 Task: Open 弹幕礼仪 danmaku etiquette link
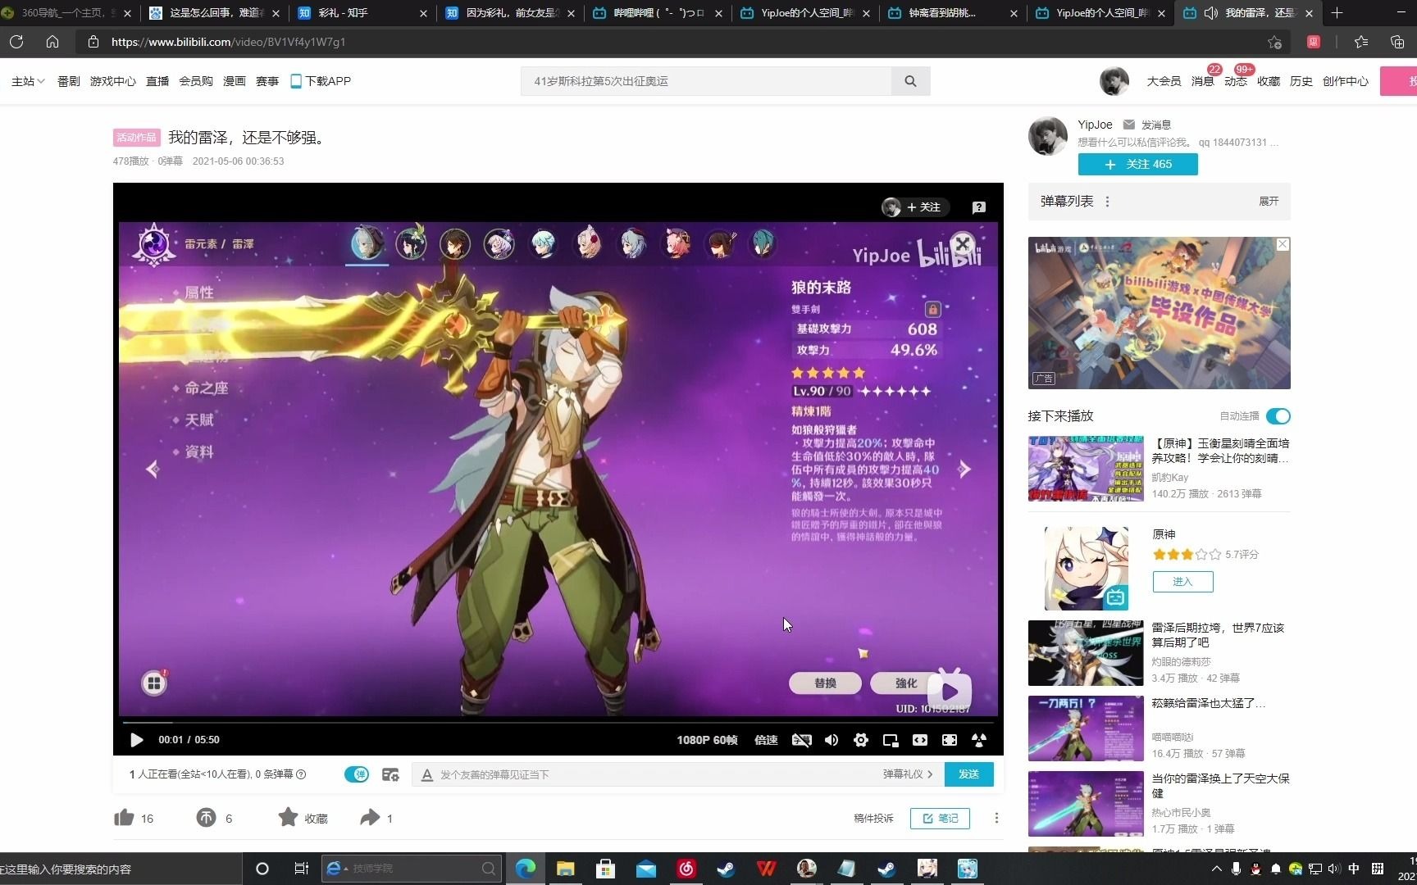908,774
